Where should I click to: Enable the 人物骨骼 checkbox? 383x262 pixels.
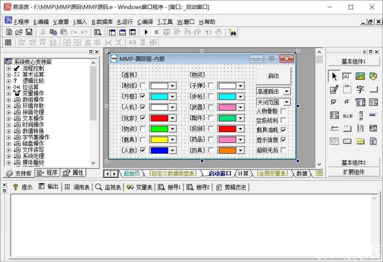[283, 111]
